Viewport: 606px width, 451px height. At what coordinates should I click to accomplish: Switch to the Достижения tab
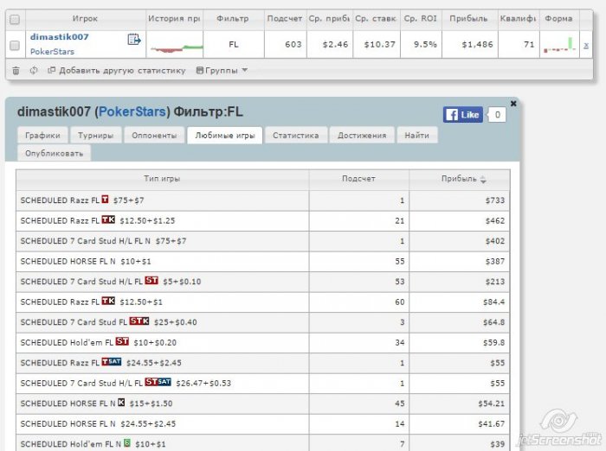coord(362,136)
